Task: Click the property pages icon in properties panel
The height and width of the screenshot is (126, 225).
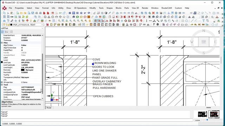Action: (11, 32)
